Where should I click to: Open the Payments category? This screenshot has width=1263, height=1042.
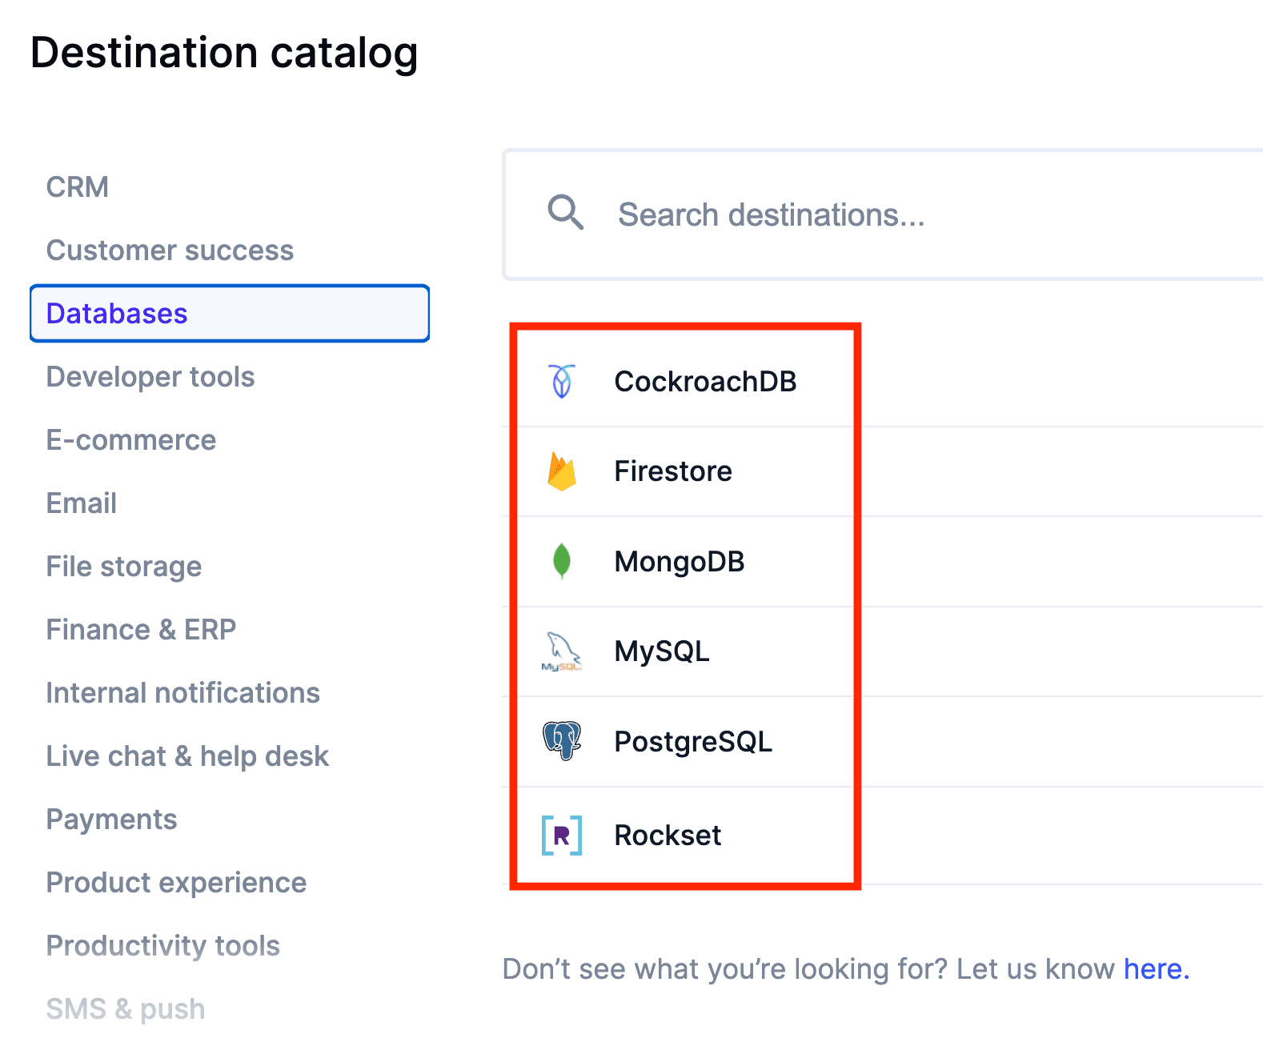pyautogui.click(x=112, y=820)
